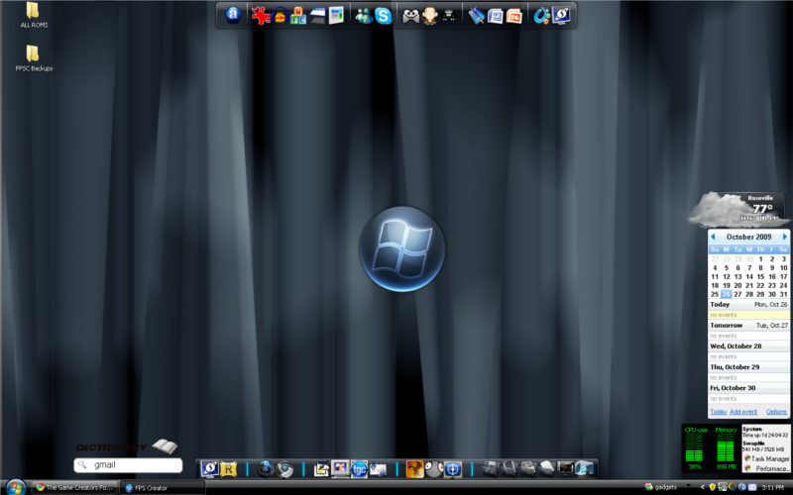
Task: Launch Microsoft Word from top dock
Action: click(495, 16)
